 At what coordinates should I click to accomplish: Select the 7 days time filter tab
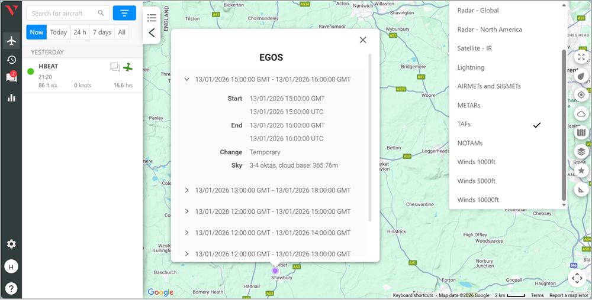tap(102, 32)
